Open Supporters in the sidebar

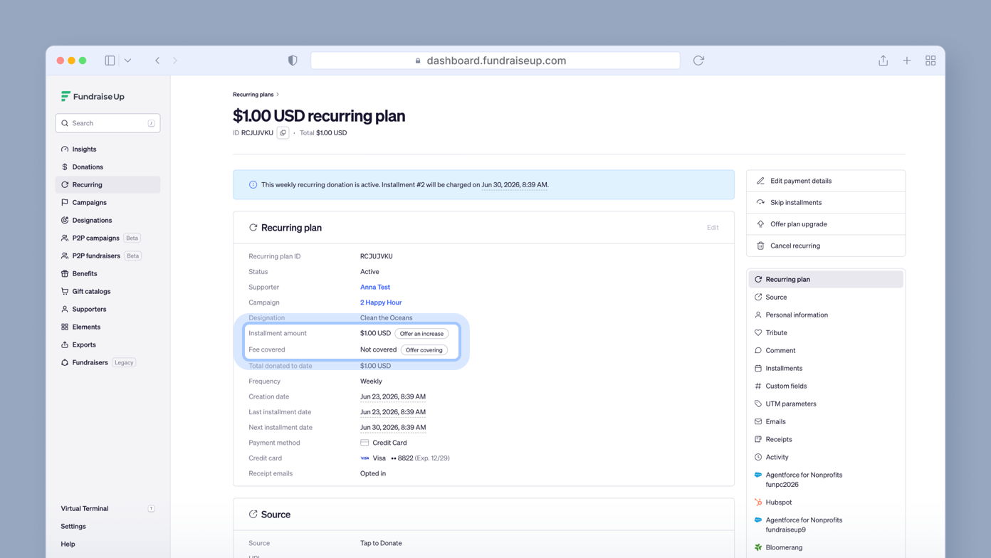108,309
